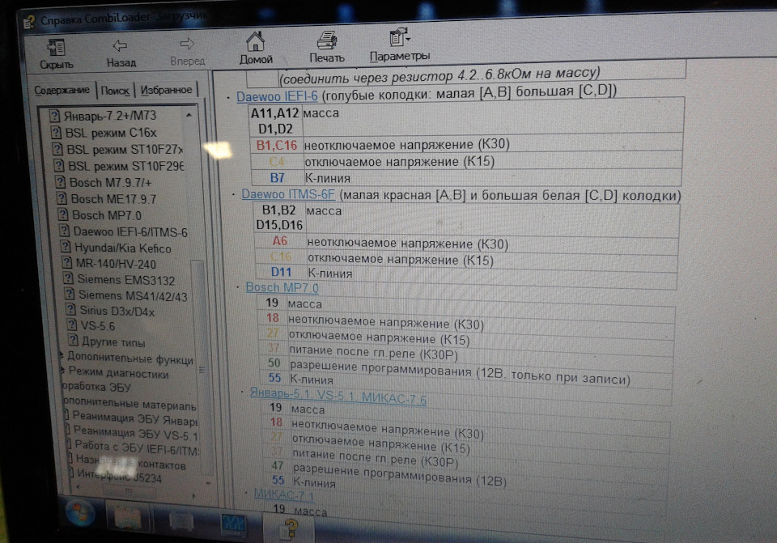Click page icon beside Bosch MP7.0 in tree
The image size is (777, 543).
coord(63,215)
